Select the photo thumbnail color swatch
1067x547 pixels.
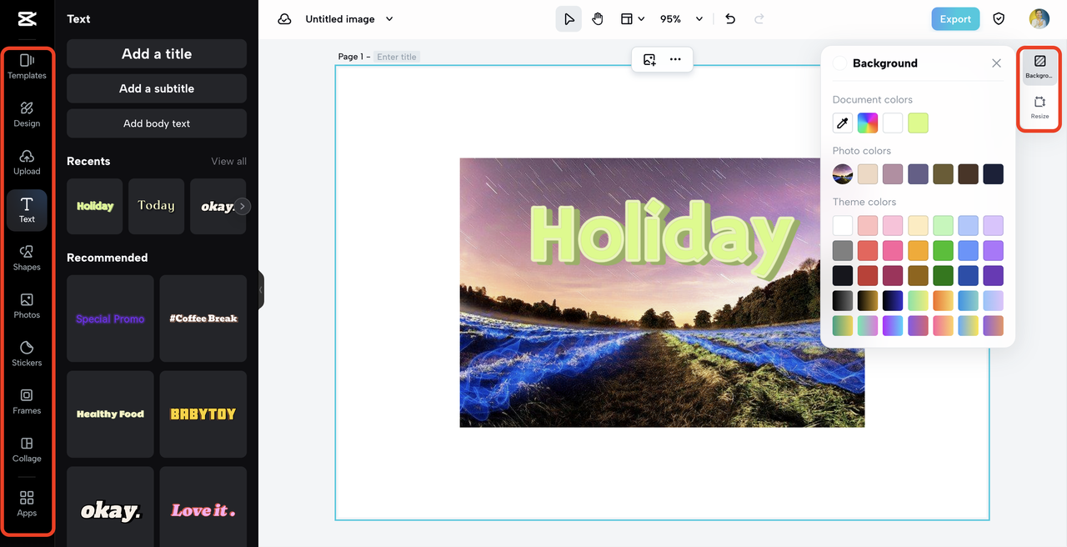coord(843,174)
